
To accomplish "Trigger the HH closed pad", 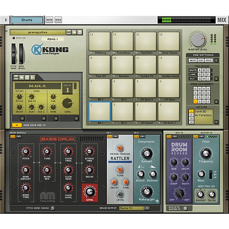I will coord(146,111).
